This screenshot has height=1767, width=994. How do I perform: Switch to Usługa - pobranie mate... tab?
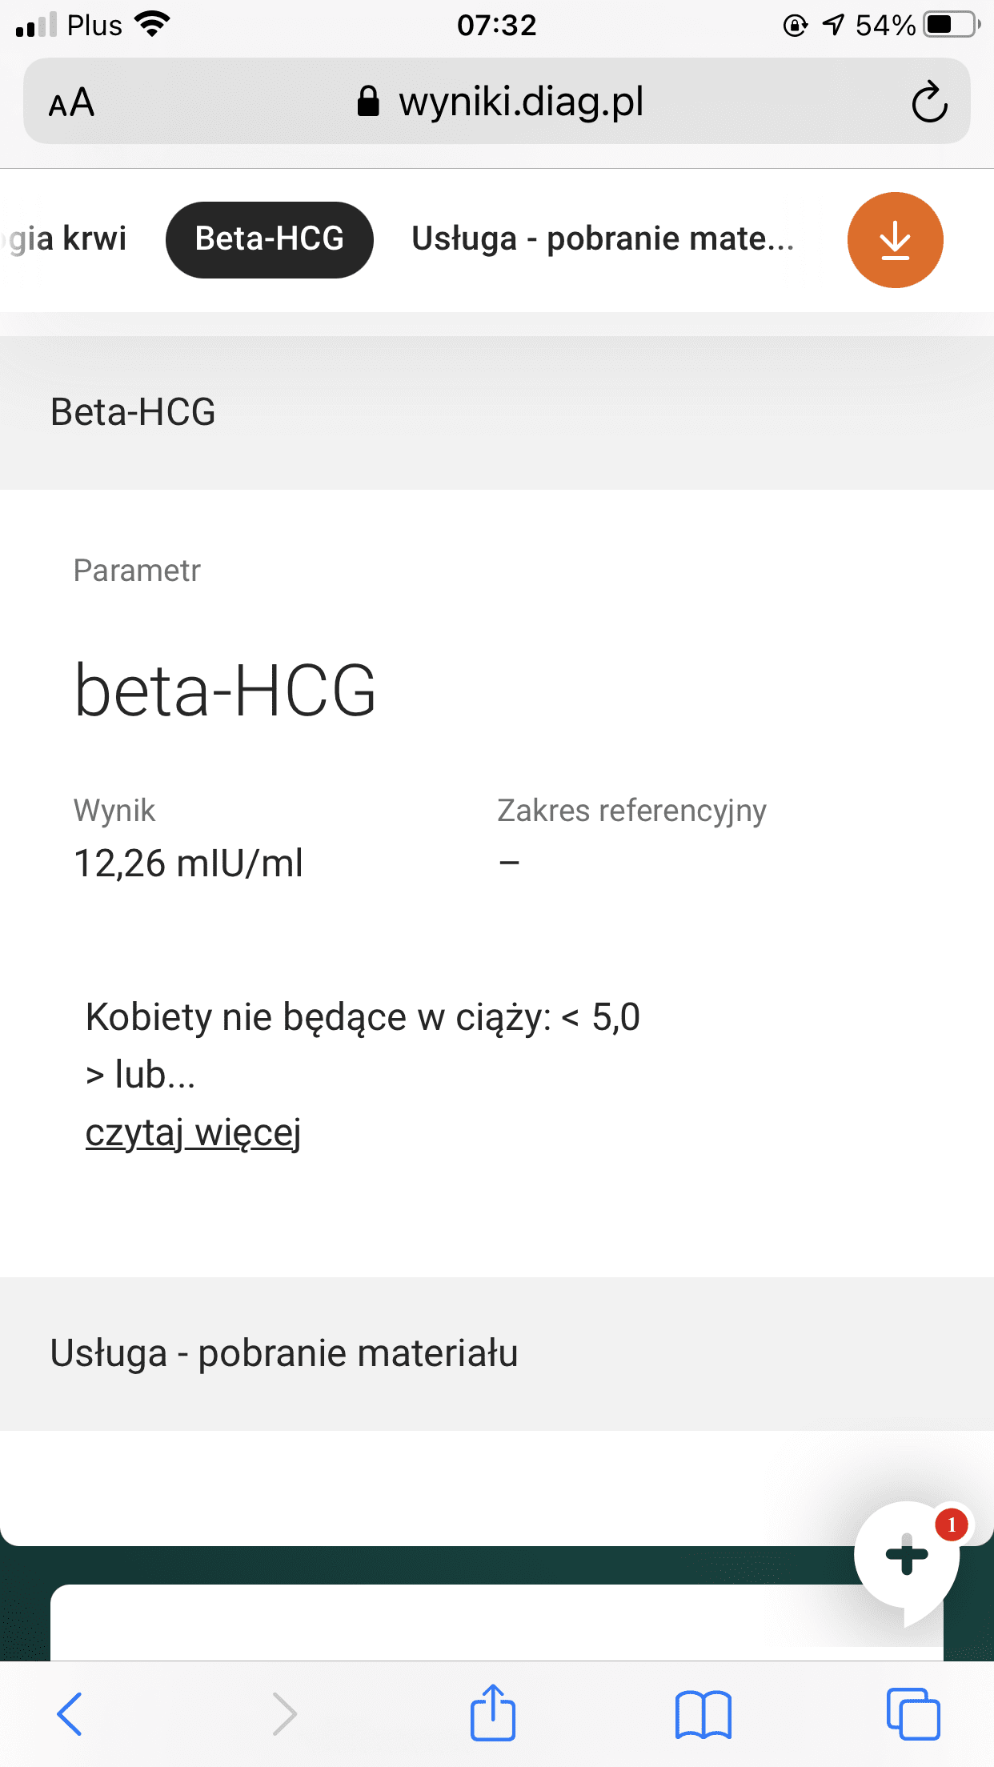(603, 239)
